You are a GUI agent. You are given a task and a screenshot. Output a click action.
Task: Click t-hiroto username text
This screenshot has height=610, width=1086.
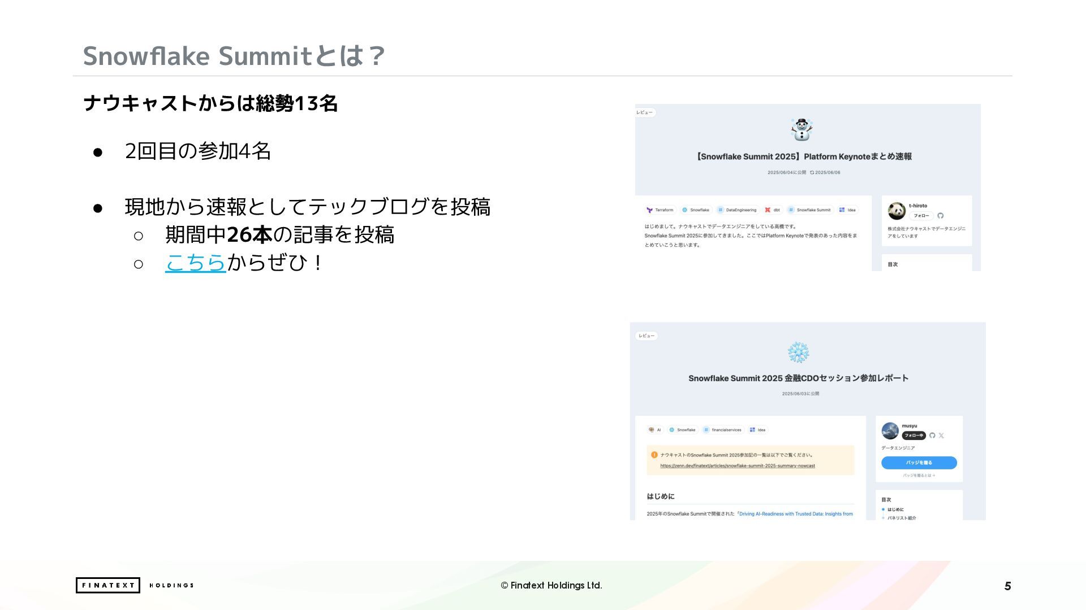coord(918,206)
